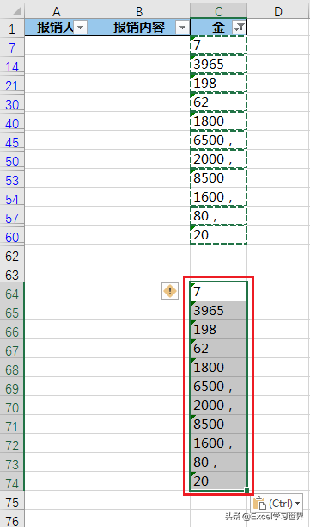310x527 pixels.
Task: Select row 63 header
Action: 12,274
